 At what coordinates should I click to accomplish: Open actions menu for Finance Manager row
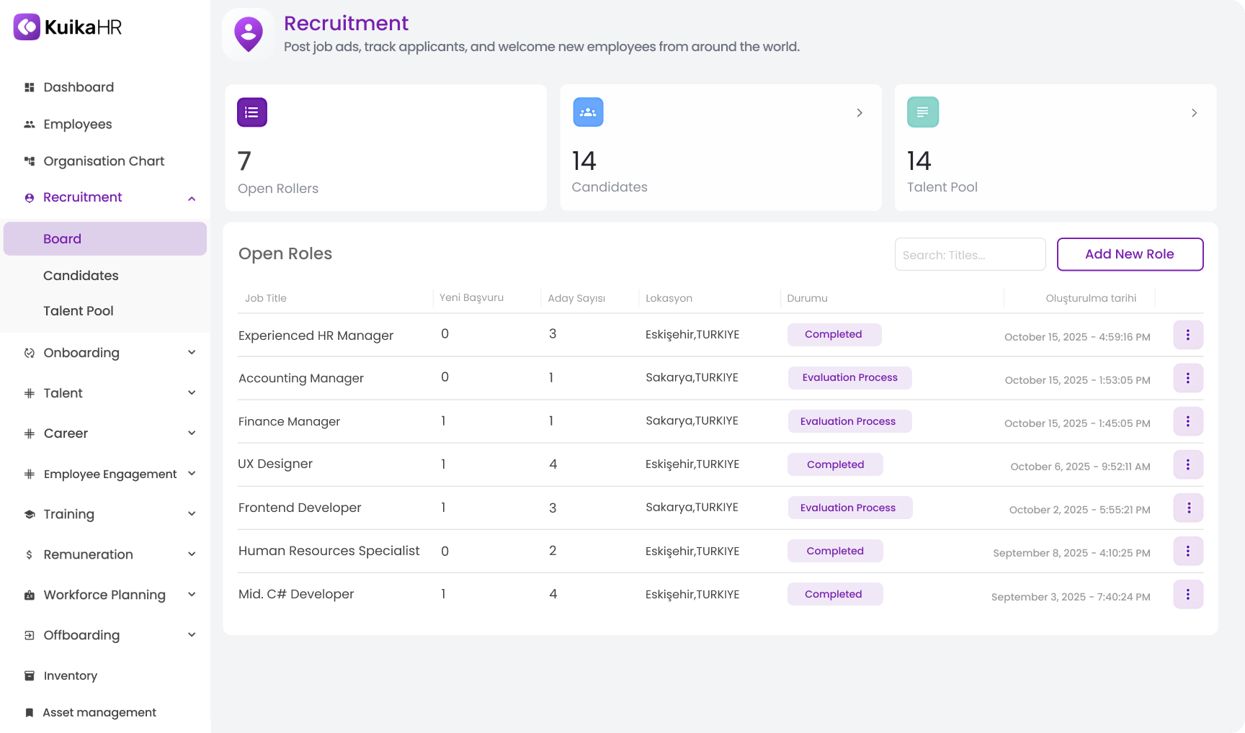[1188, 421]
